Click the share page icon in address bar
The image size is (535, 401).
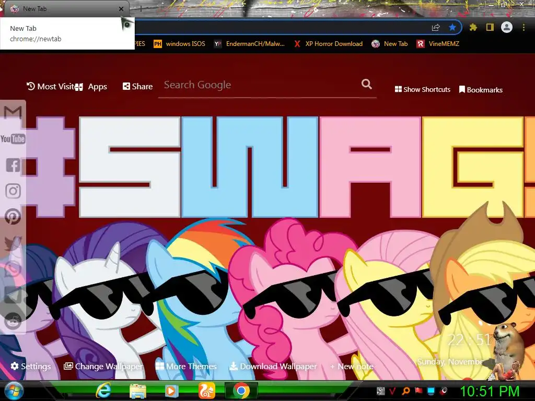pyautogui.click(x=436, y=27)
